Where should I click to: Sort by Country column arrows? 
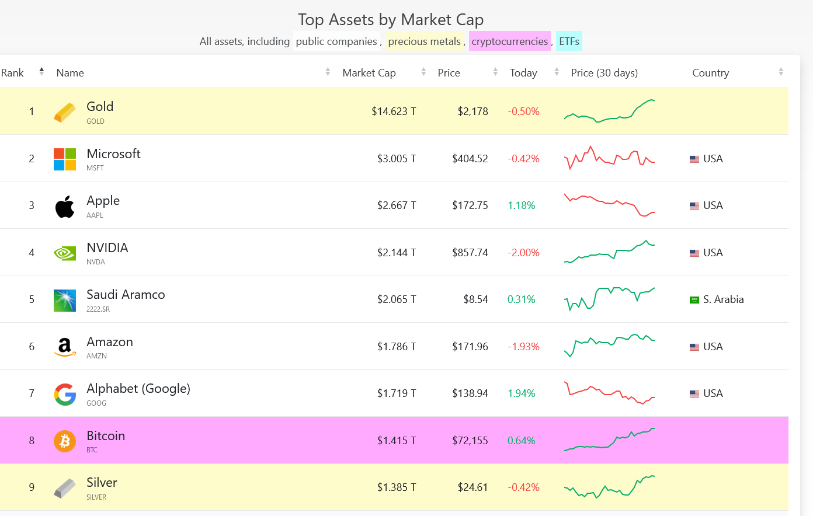[x=781, y=72]
